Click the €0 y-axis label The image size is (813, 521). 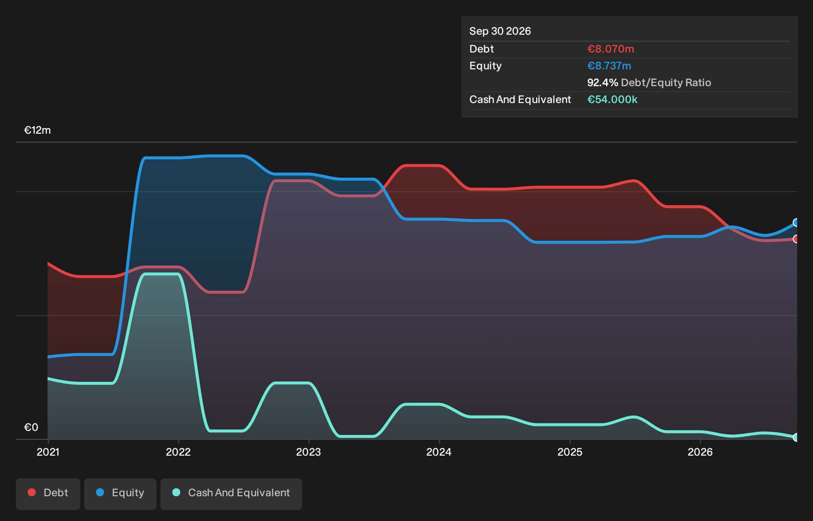31,427
